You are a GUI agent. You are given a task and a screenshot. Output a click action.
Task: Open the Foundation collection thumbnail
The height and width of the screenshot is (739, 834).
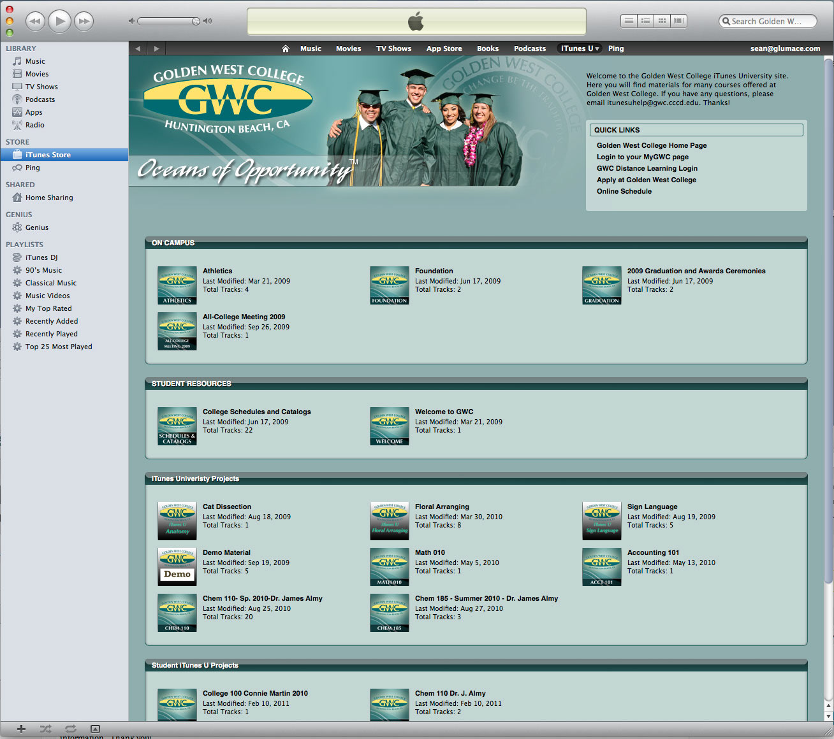pos(390,285)
